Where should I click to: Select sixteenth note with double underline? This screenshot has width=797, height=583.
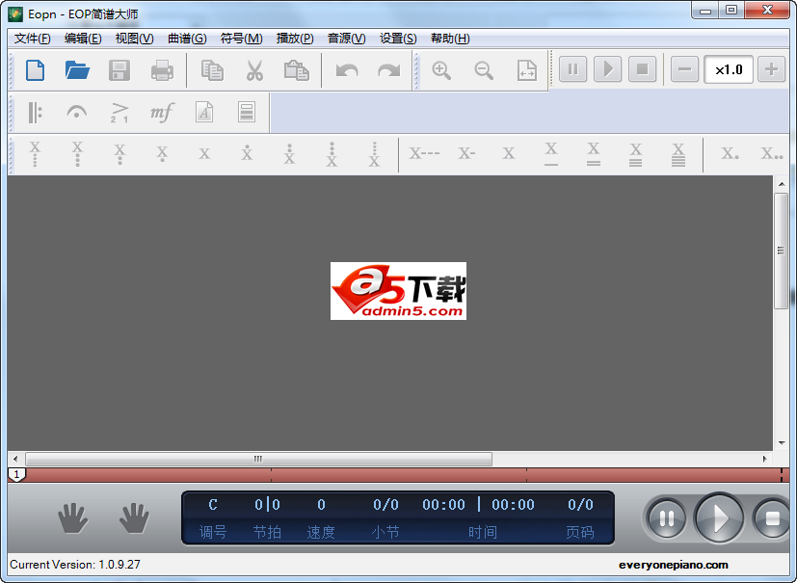594,154
